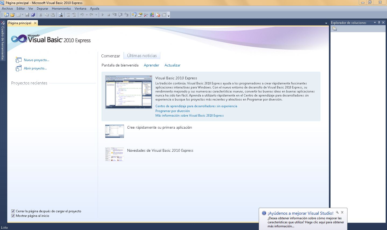Open the Redo history dropdown arrow
Image resolution: width=387 pixels, height=230 pixels.
[x=96, y=15]
